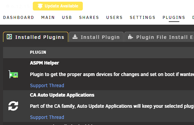
Task: Click the puzzle piece icon for Plugin File Install
Action: click(130, 37)
